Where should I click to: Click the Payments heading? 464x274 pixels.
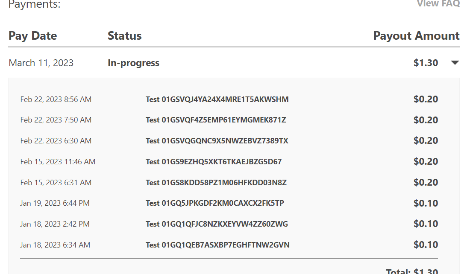point(34,5)
